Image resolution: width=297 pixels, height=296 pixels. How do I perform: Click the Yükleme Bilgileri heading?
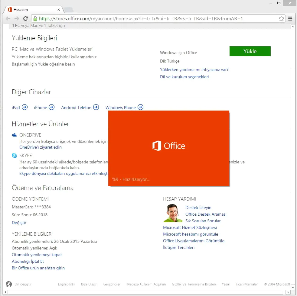[34, 38]
